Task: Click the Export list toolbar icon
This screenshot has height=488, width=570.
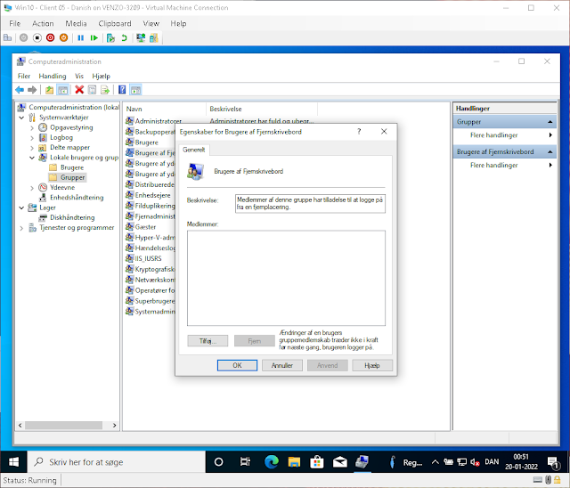Action: (x=105, y=90)
